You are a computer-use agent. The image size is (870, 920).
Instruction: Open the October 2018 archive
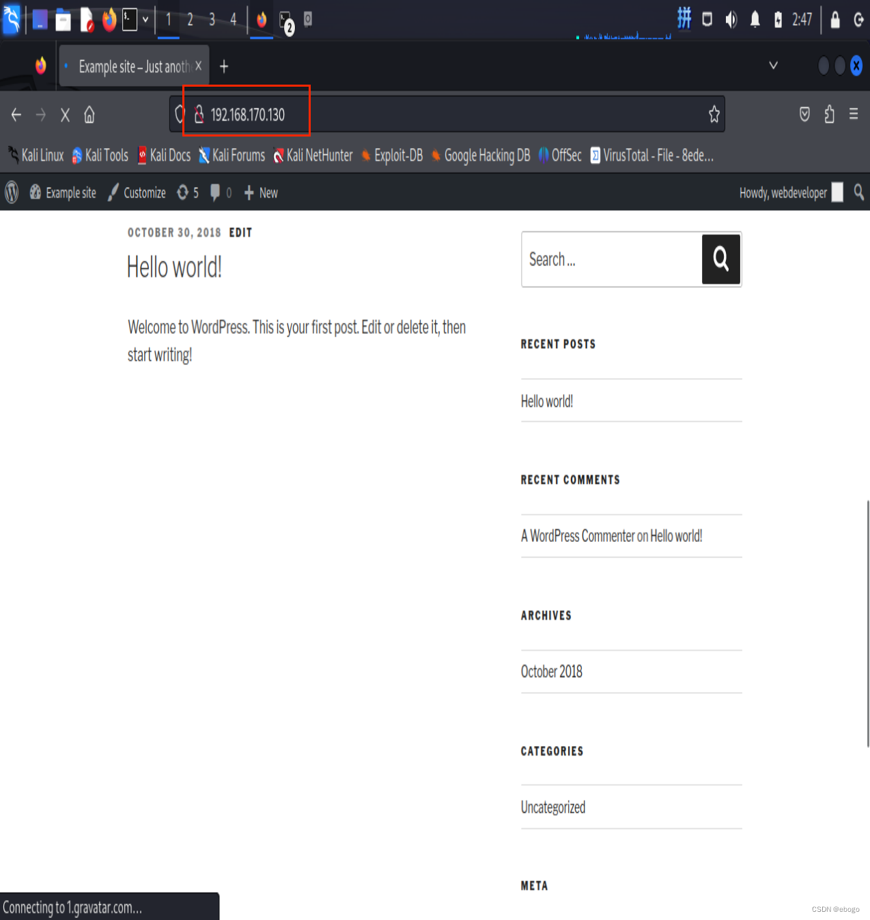tap(552, 672)
